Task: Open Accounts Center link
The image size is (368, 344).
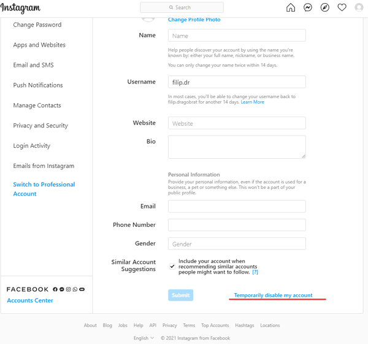Action: 30,300
